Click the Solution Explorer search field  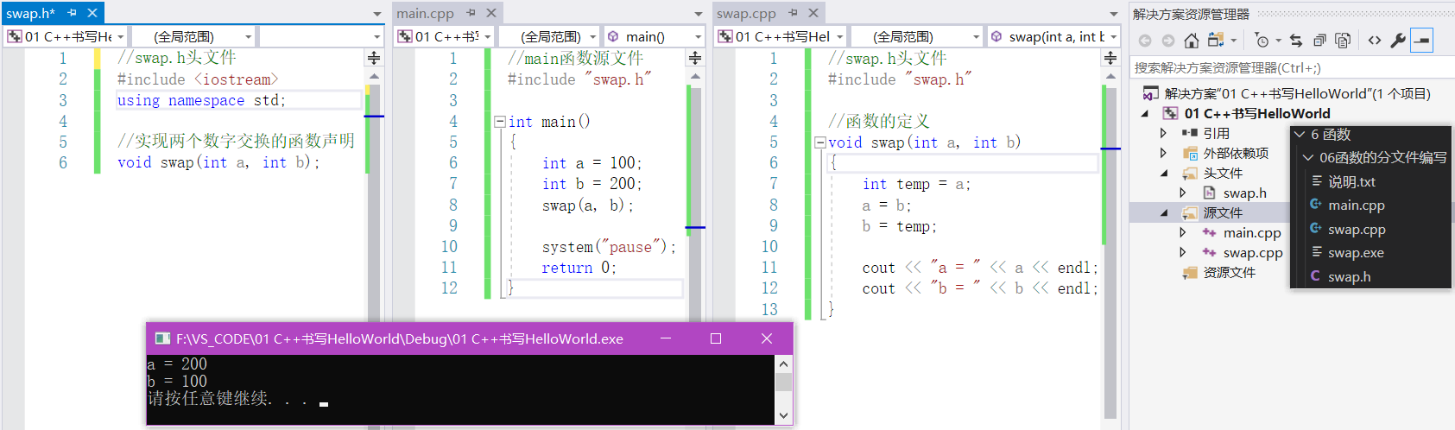[x=1290, y=67]
